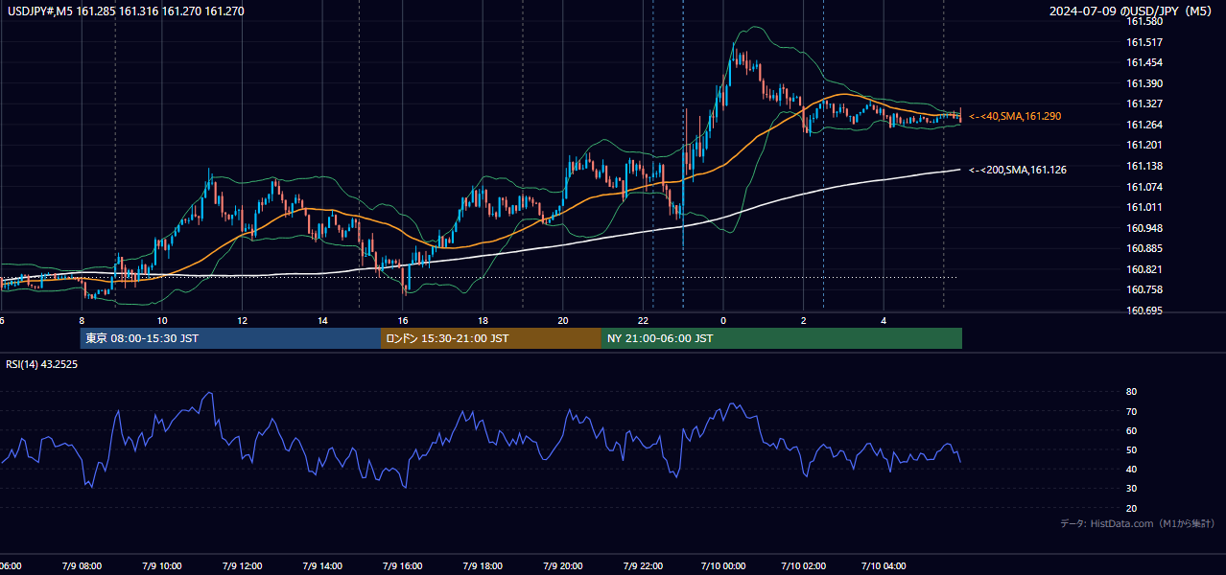Viewport: 1226px width, 575px height.
Task: Select the <-<200,SMA,161.126 label
Action: (x=1018, y=170)
